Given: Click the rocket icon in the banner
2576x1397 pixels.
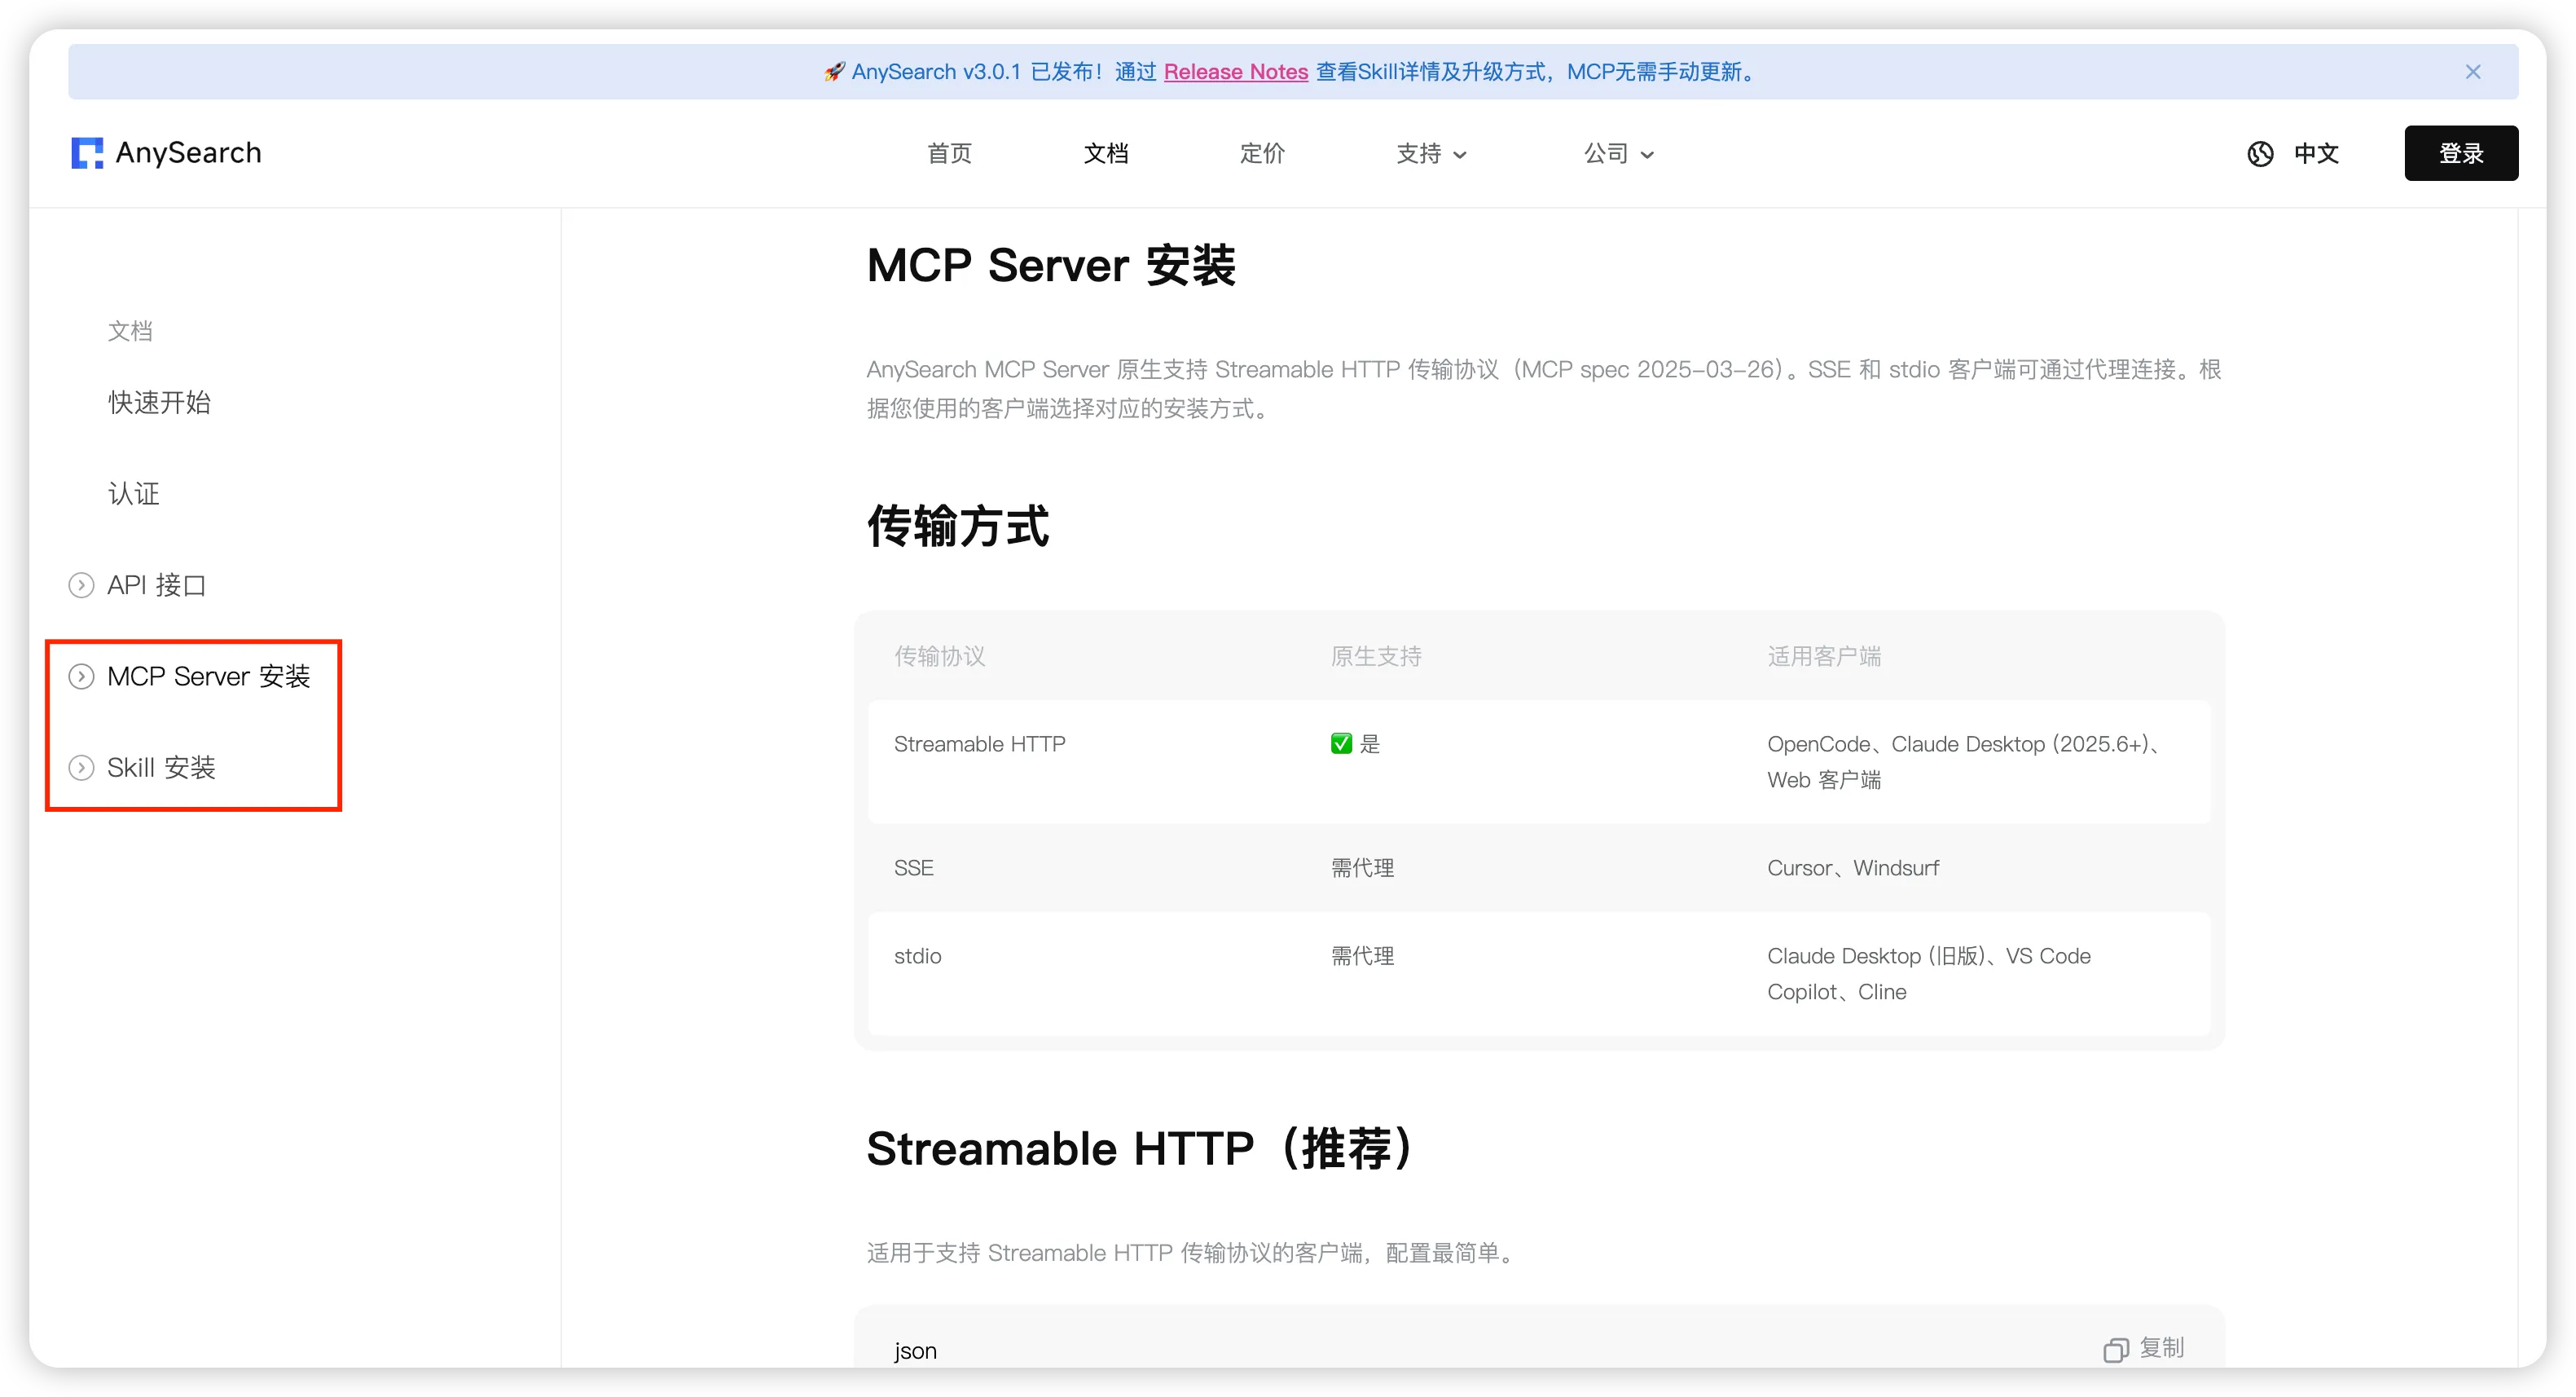Looking at the screenshot, I should [834, 72].
